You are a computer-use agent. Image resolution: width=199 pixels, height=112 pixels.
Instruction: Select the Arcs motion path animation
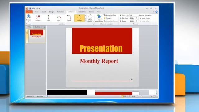(59, 18)
